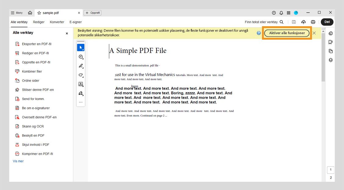
Task: Open the AI assistant panel icon
Action: click(331, 33)
